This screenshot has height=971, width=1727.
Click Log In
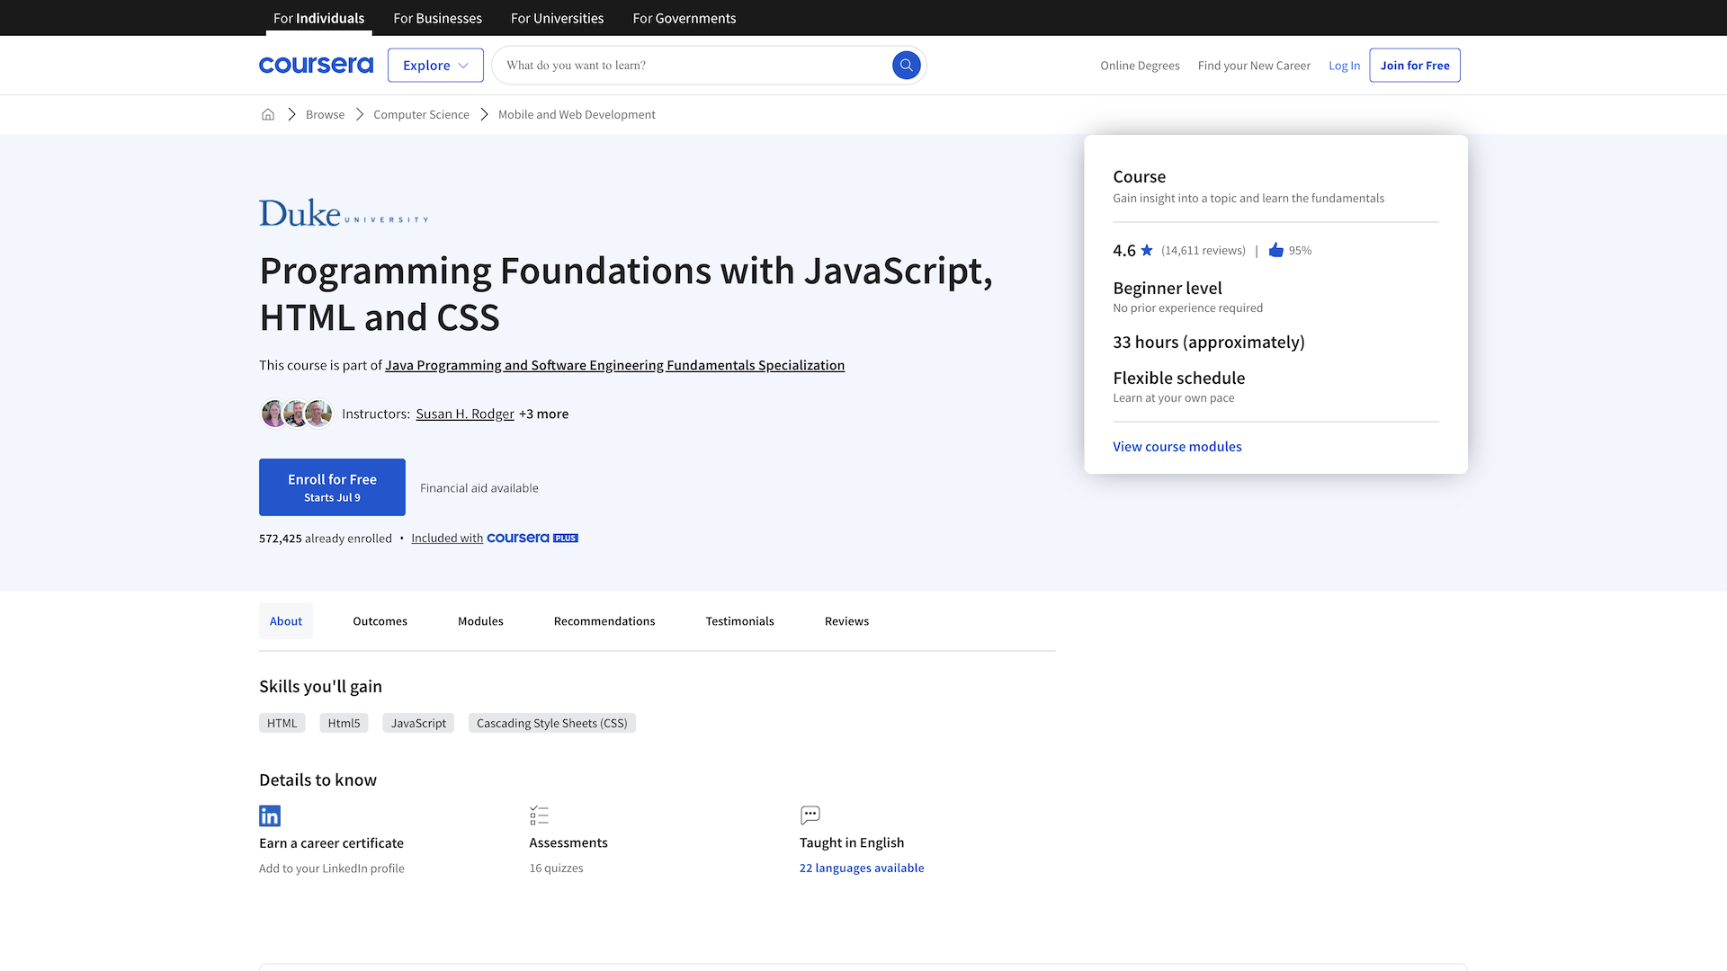coord(1344,66)
